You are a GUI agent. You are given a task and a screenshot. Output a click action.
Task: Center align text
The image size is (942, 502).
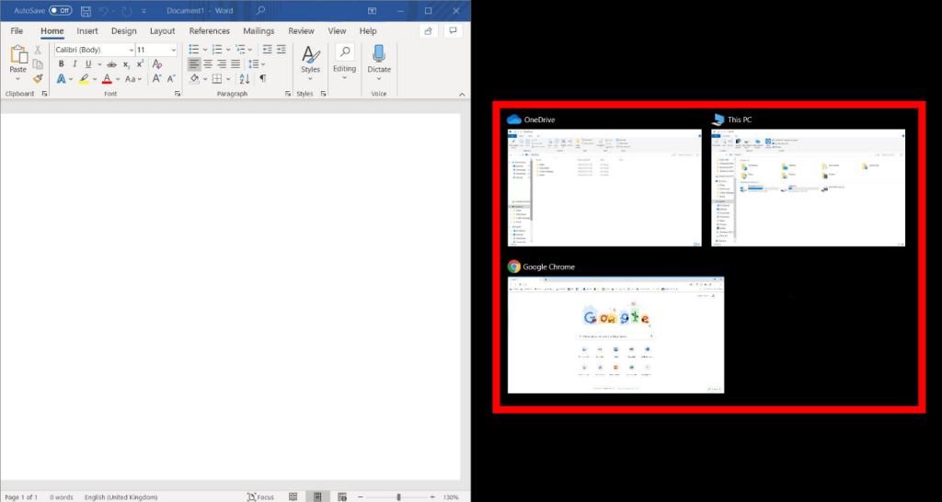click(208, 63)
